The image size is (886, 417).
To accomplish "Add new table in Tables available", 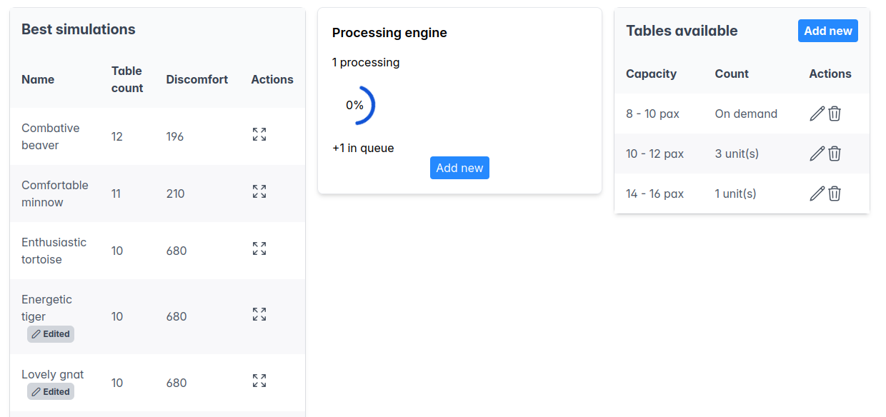I will tap(827, 31).
